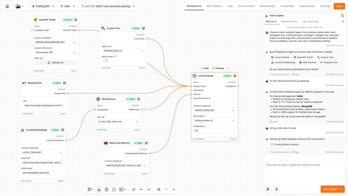Click the Requests Get URL field
Image resolution: width=348 pixels, height=196 pixels.
point(44,105)
